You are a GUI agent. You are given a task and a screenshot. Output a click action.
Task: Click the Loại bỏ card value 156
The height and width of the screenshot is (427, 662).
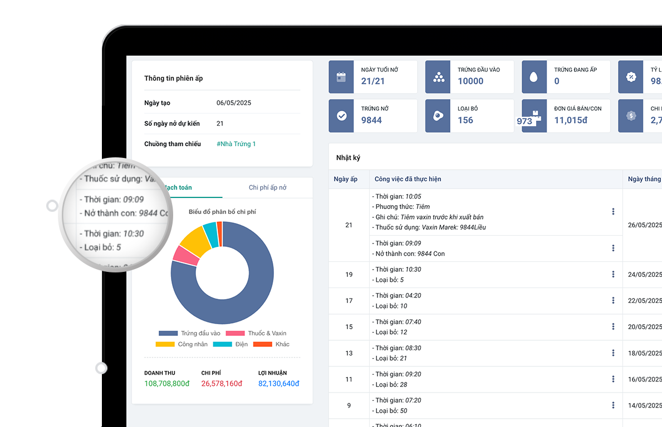coord(465,121)
